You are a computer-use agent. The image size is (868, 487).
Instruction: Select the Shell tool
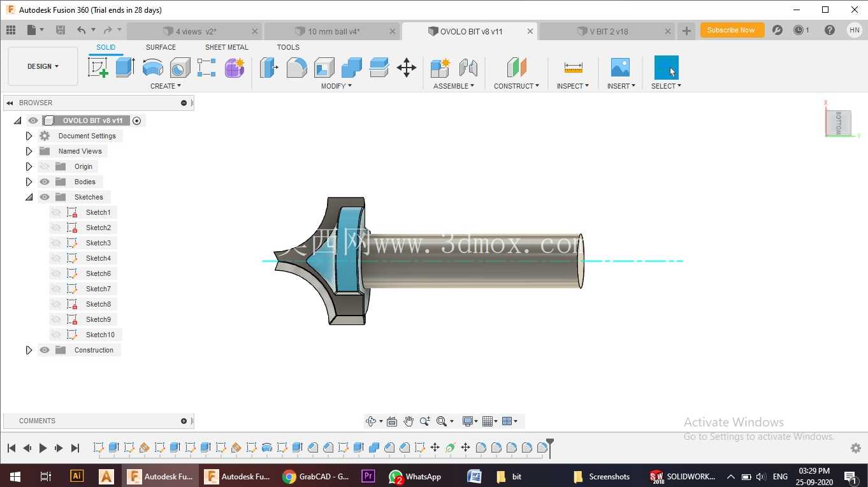pos(324,68)
